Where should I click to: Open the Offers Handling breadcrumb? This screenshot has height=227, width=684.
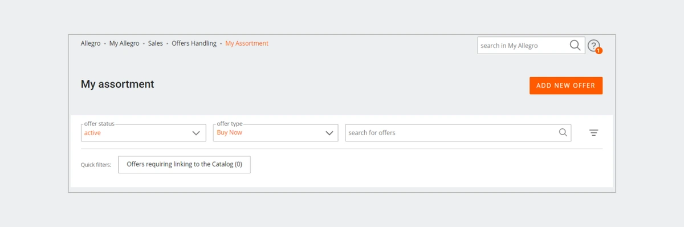tap(194, 43)
